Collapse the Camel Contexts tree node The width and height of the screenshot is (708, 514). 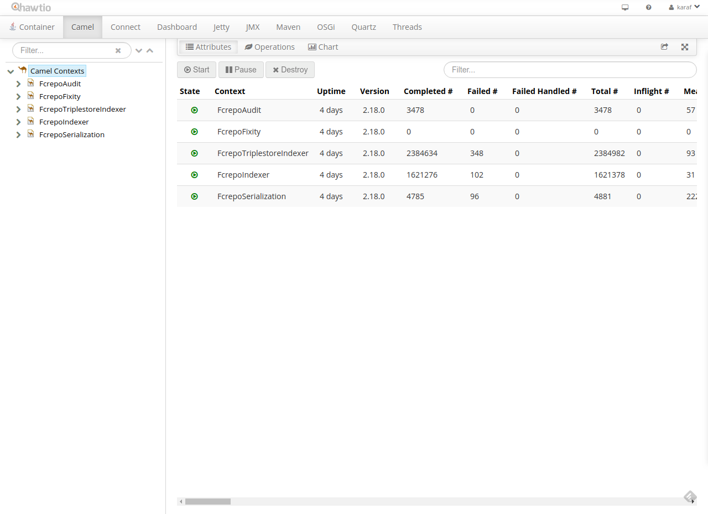(11, 71)
